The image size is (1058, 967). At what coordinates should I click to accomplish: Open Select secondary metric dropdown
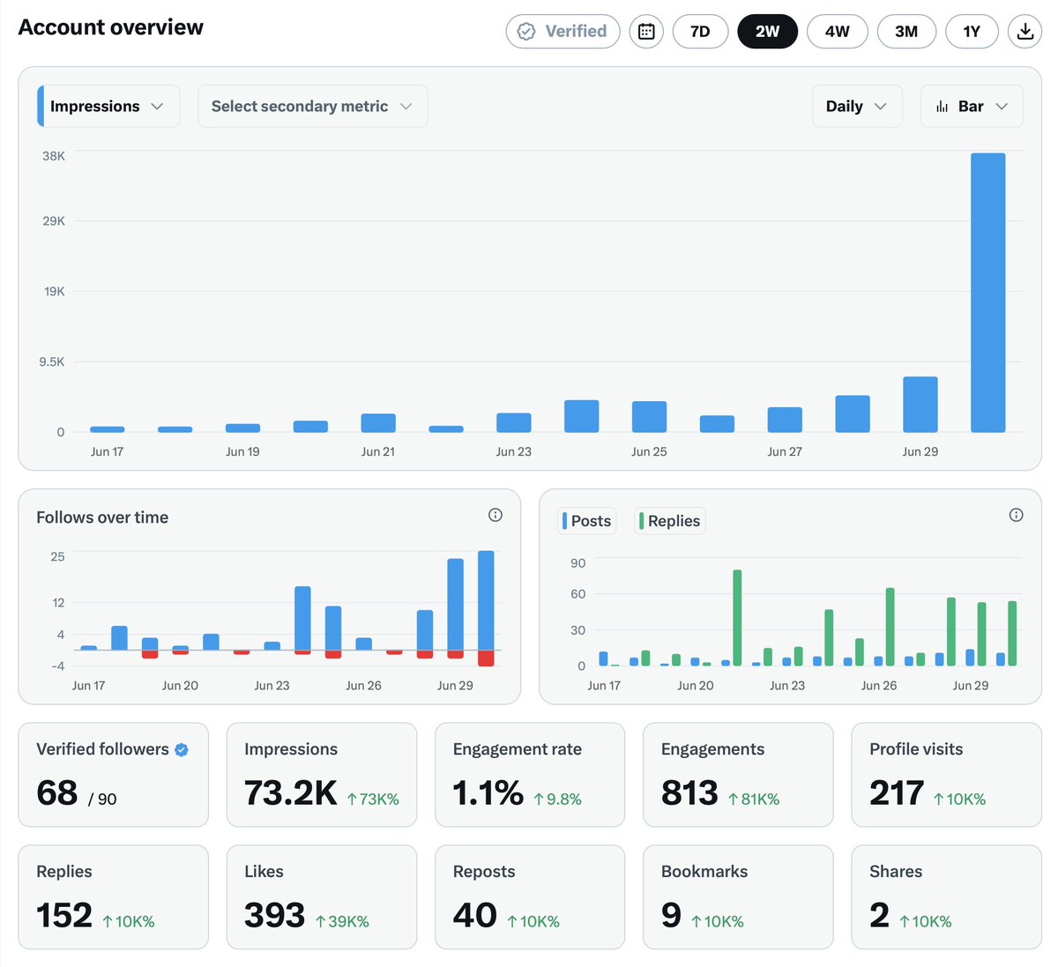[x=312, y=106]
